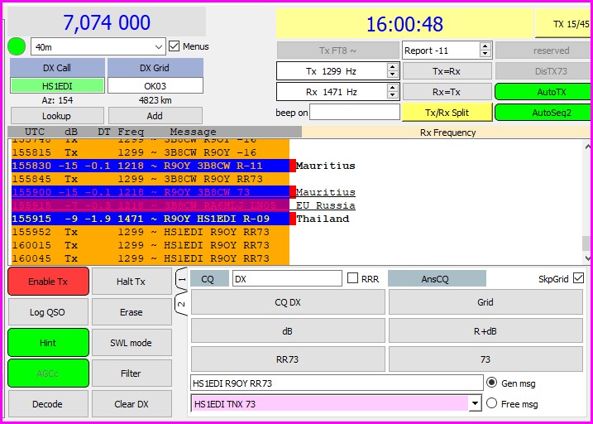The image size is (593, 424).
Task: Click the yellow Tx/Rx Split button
Action: pos(447,112)
